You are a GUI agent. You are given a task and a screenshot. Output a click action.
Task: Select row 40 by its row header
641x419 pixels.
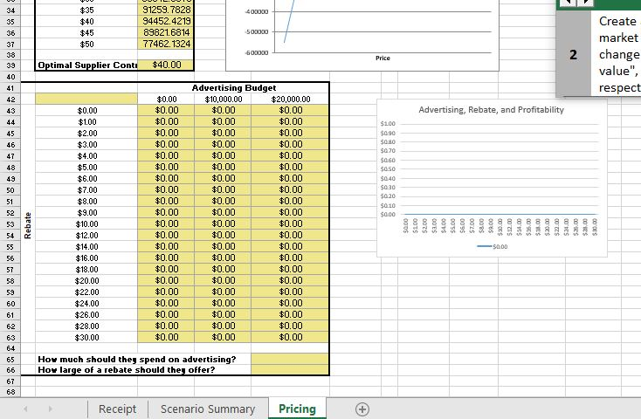(x=10, y=77)
